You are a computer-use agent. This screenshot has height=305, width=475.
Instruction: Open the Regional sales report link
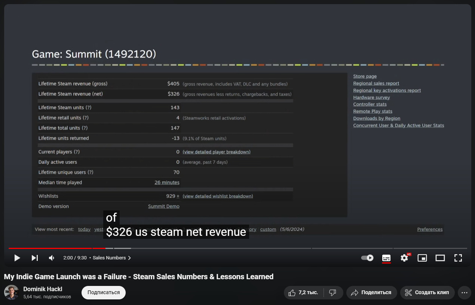376,83
